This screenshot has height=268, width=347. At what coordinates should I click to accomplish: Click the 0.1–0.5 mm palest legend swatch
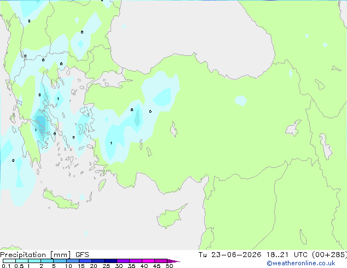pyautogui.click(x=9, y=261)
